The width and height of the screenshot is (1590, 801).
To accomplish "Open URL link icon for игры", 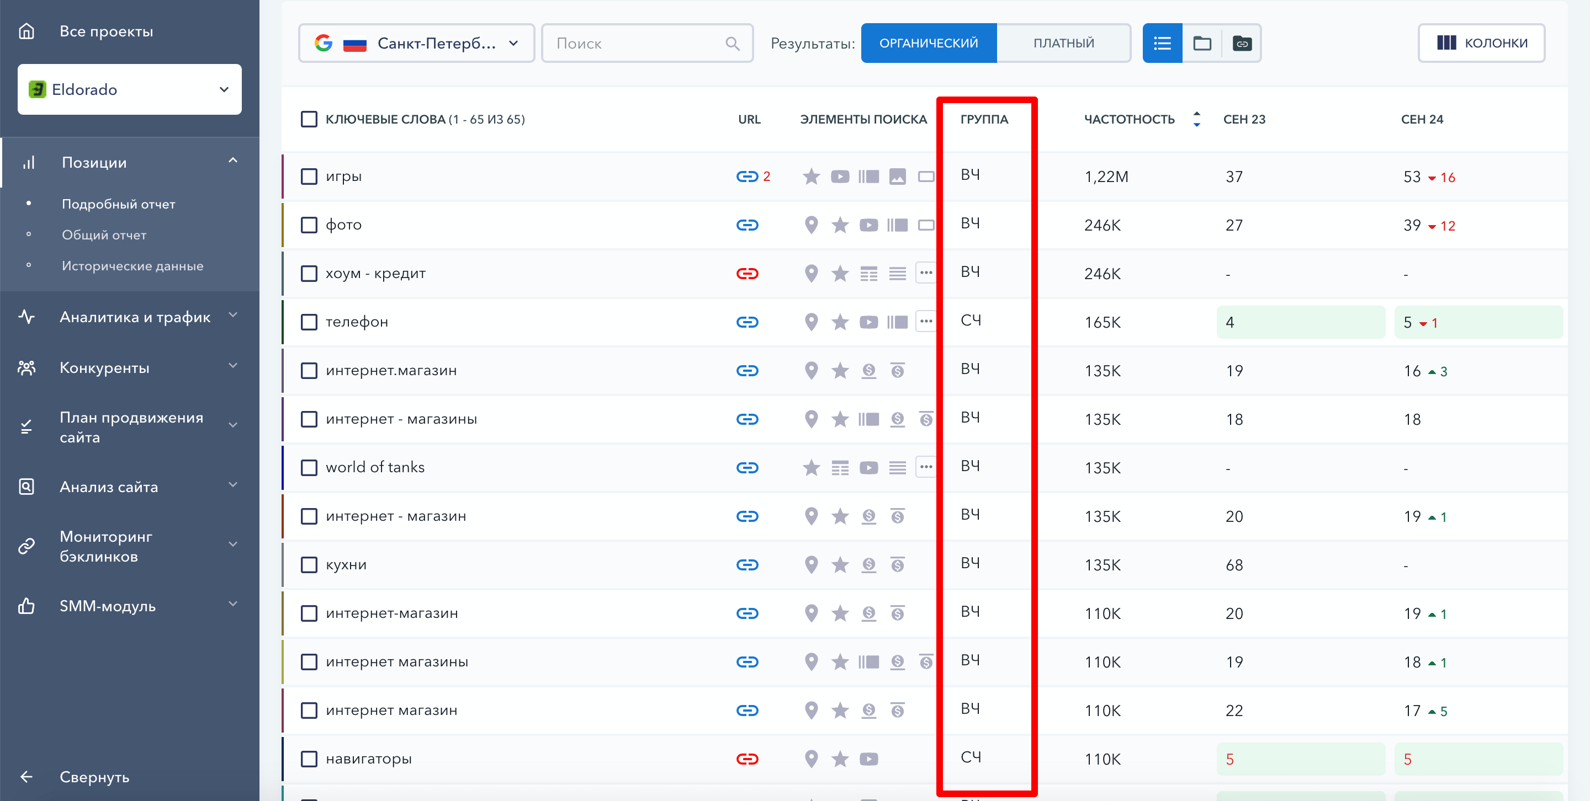I will pyautogui.click(x=747, y=177).
